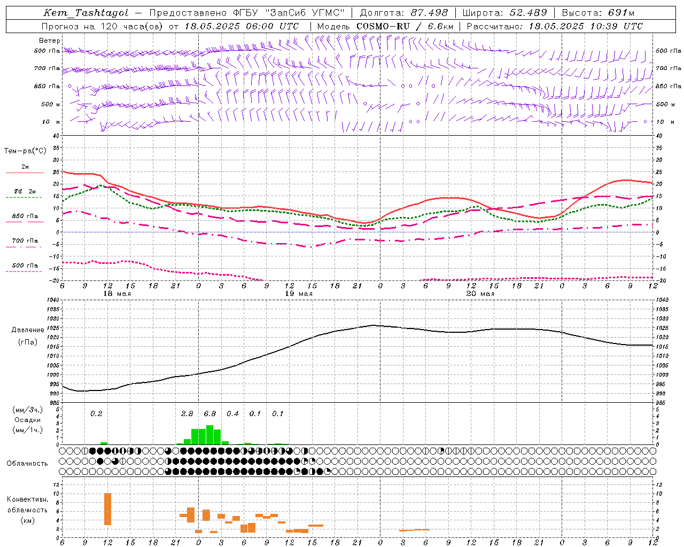This screenshot has width=684, height=547.
Task: Click the 'Давление' pressure panel label
Action: [x=28, y=330]
